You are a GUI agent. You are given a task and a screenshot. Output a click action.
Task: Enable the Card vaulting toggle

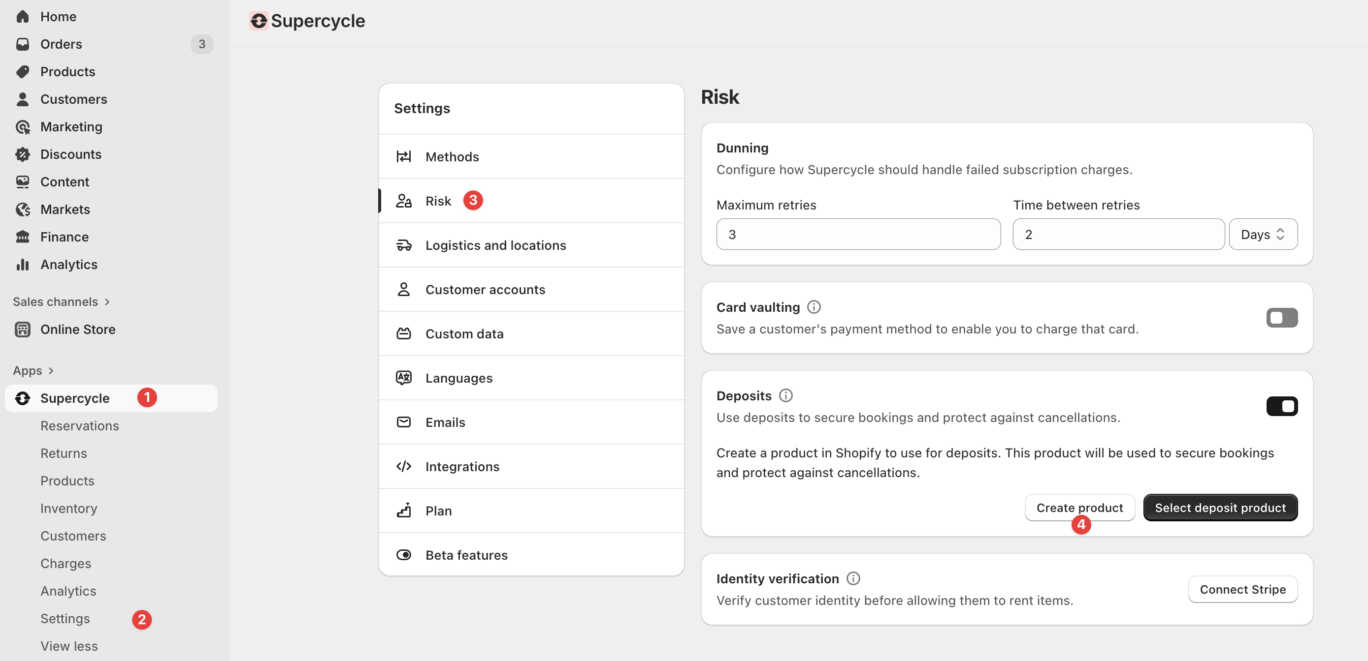tap(1281, 318)
